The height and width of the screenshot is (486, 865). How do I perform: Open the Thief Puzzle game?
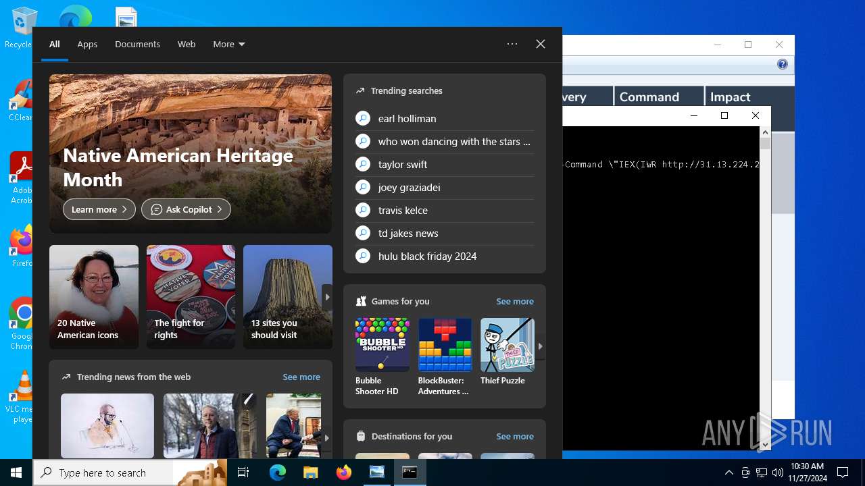coord(508,352)
